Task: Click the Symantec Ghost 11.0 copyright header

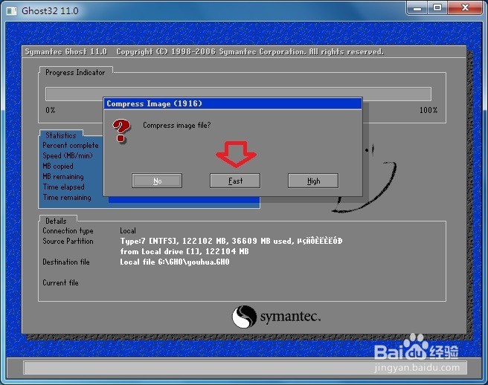Action: [x=204, y=51]
